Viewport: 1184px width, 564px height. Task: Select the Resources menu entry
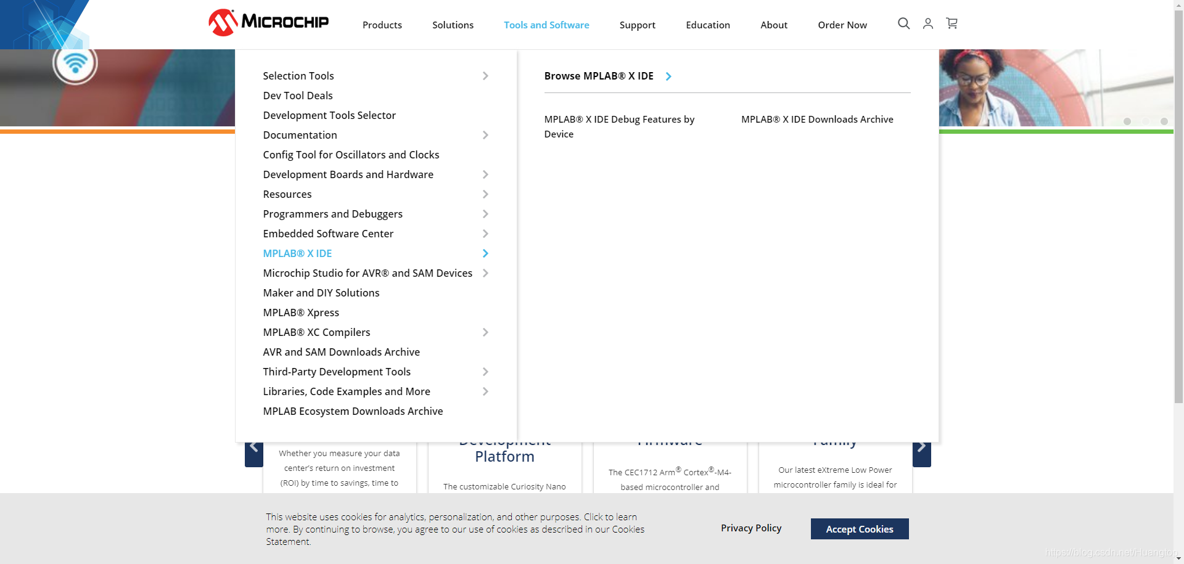click(287, 194)
